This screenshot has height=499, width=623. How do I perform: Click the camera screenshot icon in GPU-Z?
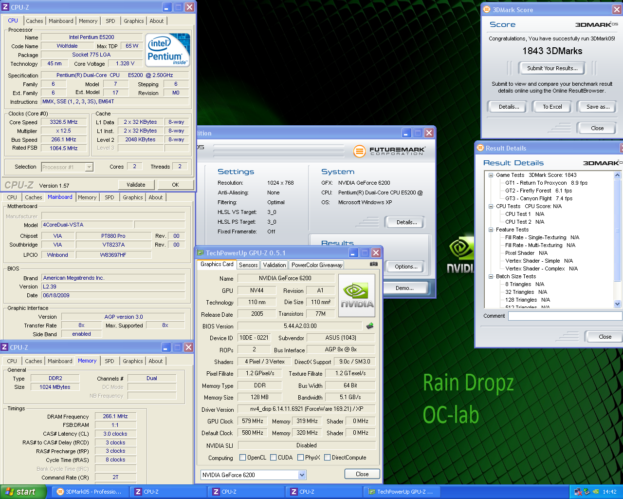[373, 264]
